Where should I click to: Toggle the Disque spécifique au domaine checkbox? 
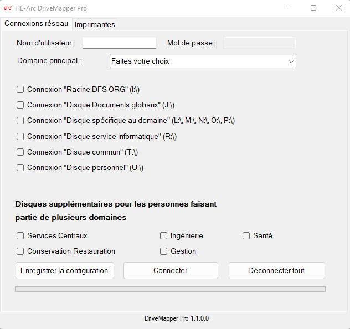coord(20,121)
